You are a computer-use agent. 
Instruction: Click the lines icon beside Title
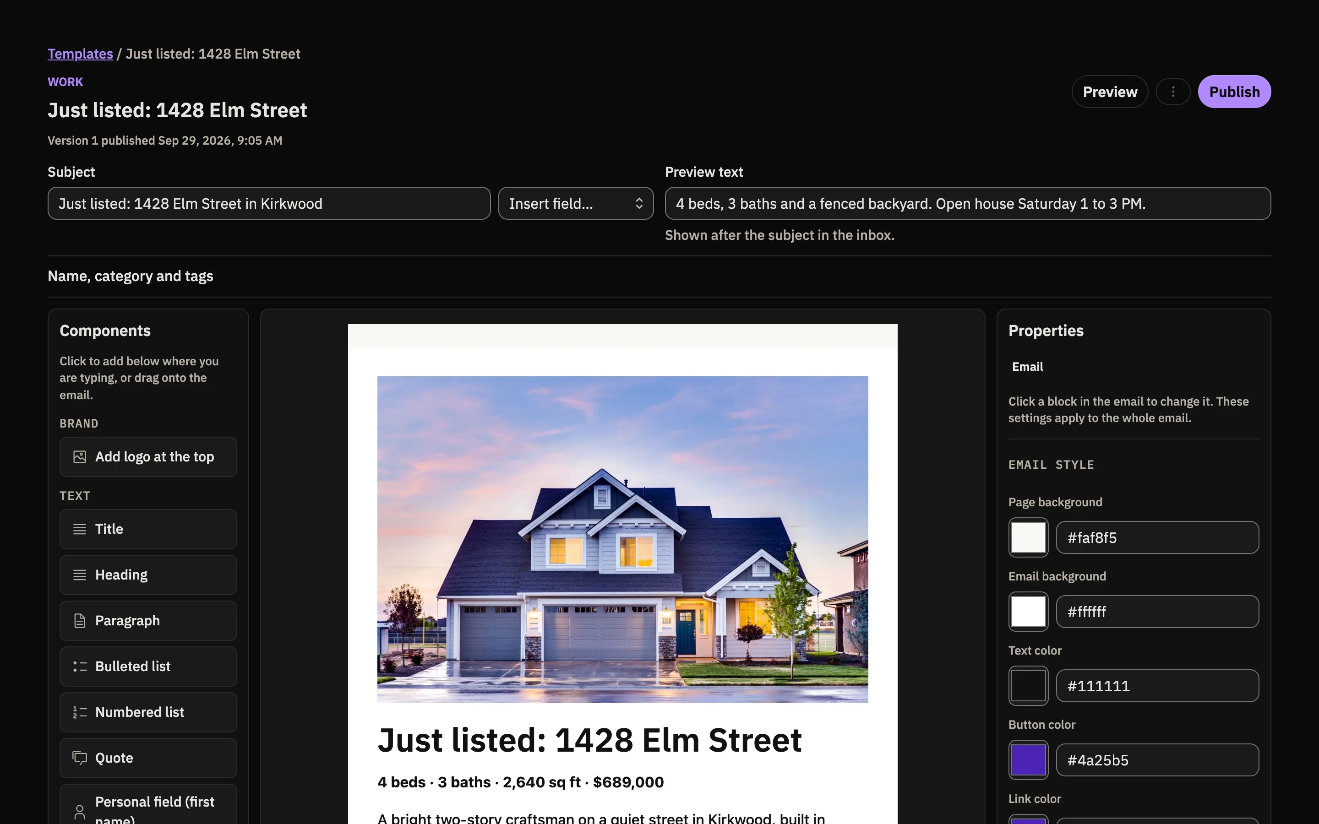tap(80, 529)
